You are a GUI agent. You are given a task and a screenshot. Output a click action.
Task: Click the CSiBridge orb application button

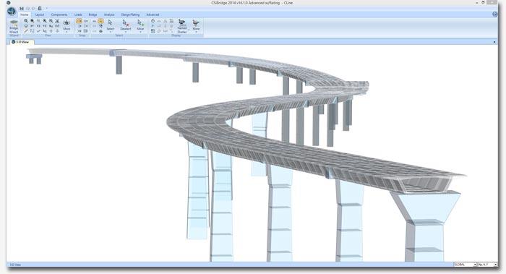(x=12, y=12)
